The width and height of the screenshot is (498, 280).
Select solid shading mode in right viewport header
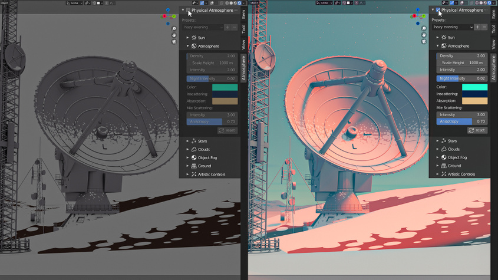click(481, 3)
